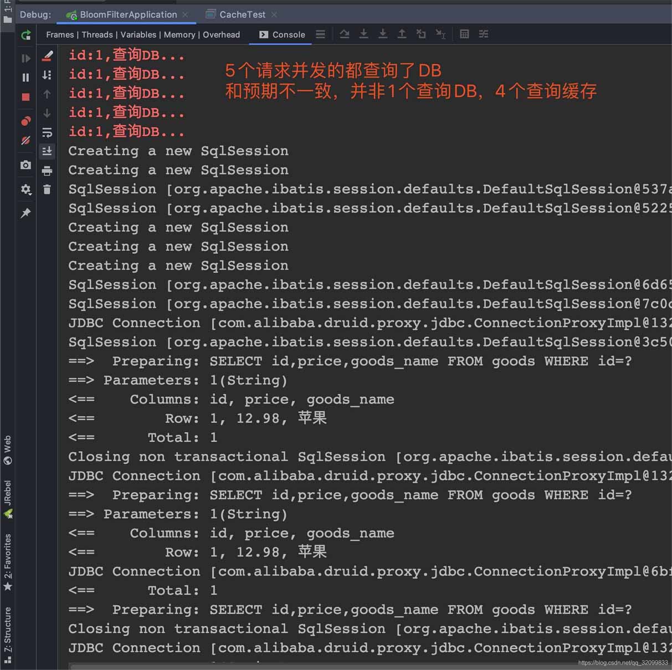The height and width of the screenshot is (670, 672).
Task: Switch to the CacheTest debug tab
Action: coord(242,14)
